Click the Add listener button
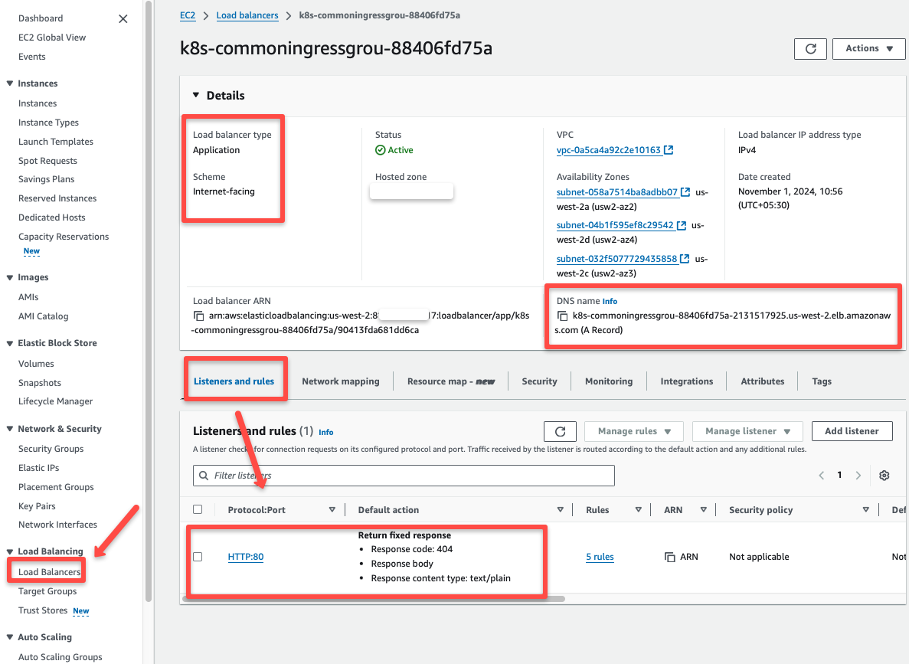Screen dimensions: 909x664 tap(852, 430)
